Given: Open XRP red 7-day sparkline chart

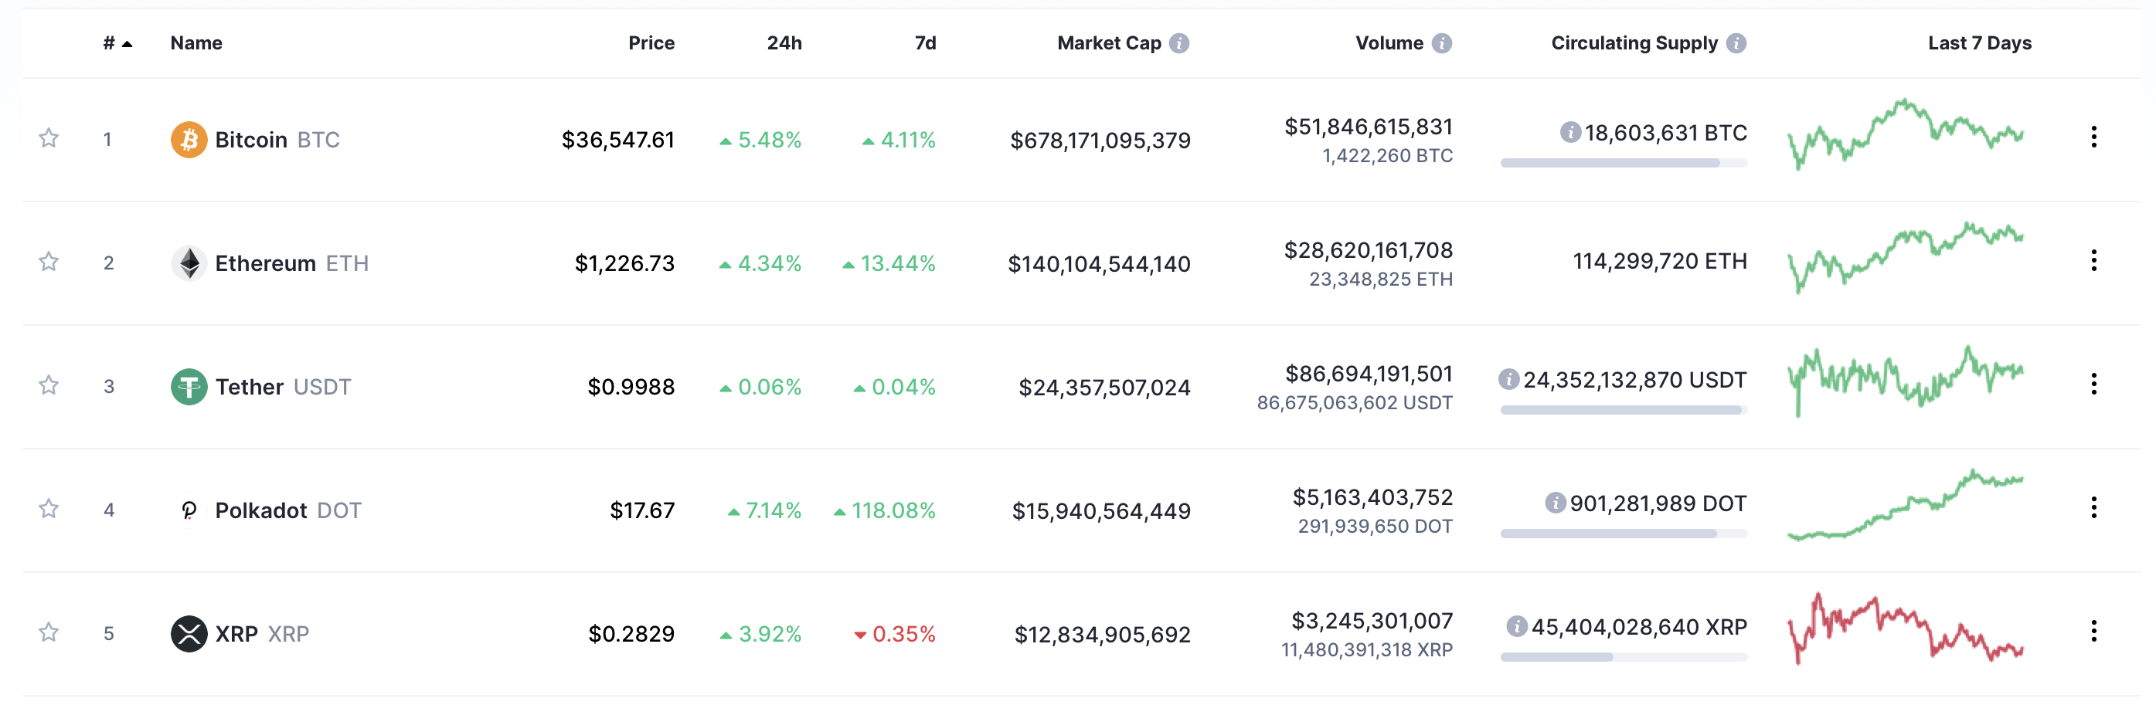Looking at the screenshot, I should pyautogui.click(x=1906, y=629).
